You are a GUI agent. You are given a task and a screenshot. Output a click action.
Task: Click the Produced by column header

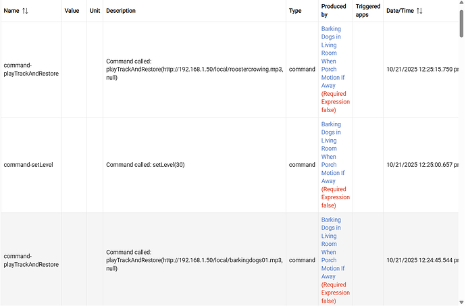334,11
